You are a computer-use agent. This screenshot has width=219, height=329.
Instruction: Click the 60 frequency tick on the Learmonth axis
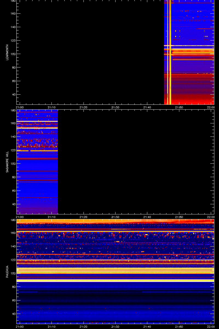click(x=14, y=81)
